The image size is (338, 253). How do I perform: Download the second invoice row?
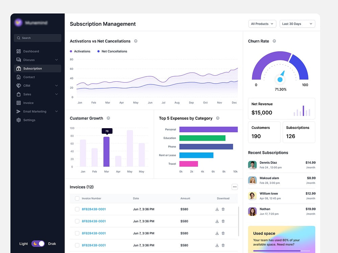pos(217,221)
